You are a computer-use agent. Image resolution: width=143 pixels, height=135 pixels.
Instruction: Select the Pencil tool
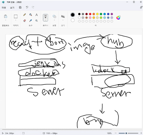coord(25,15)
